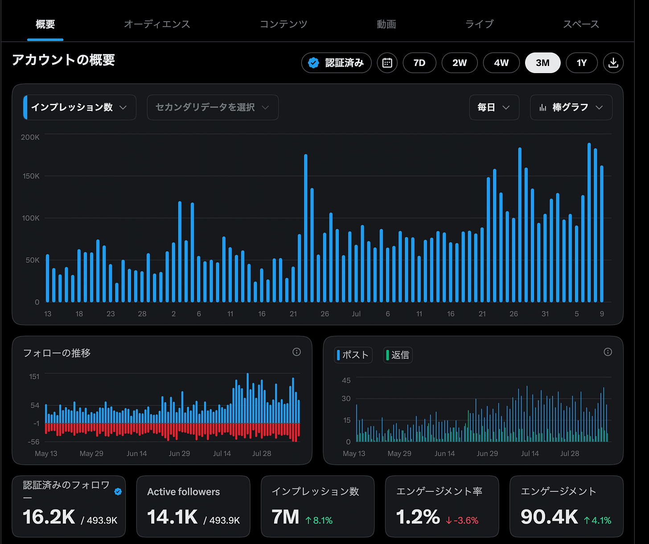Switch to the オーディエンス tab
The image size is (649, 544).
[157, 24]
